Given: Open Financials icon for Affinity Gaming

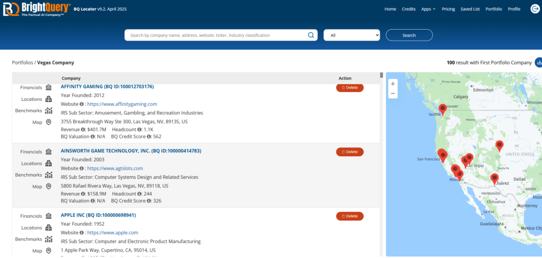Looking at the screenshot, I should coord(49,87).
